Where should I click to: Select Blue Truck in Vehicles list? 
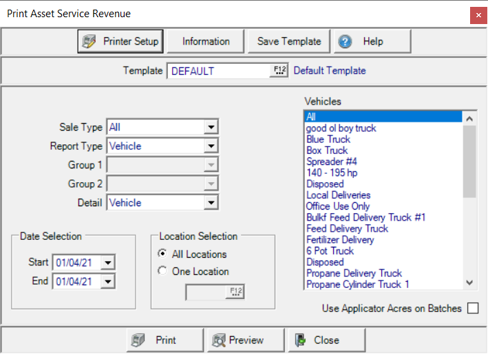328,140
